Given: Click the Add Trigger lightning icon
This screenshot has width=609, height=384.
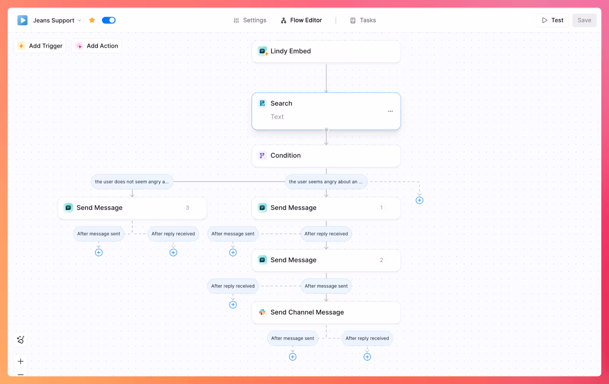Looking at the screenshot, I should point(21,46).
